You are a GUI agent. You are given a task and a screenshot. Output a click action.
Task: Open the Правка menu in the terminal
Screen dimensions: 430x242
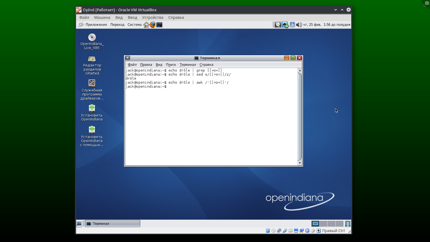click(146, 65)
